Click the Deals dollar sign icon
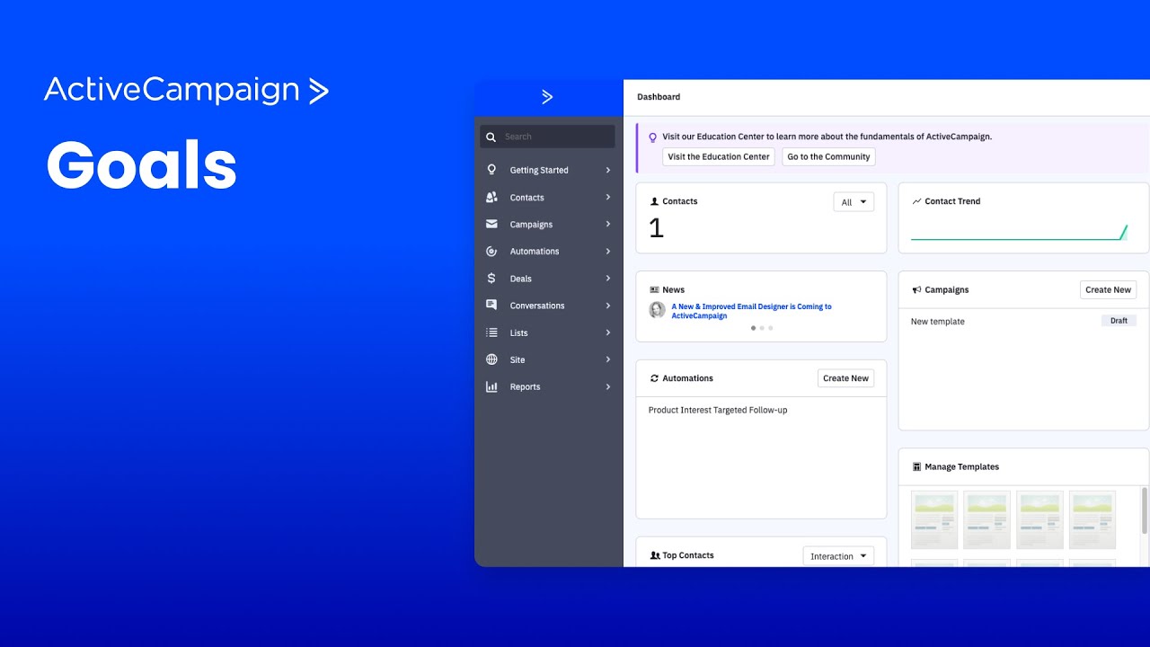Image resolution: width=1150 pixels, height=647 pixels. (x=491, y=279)
